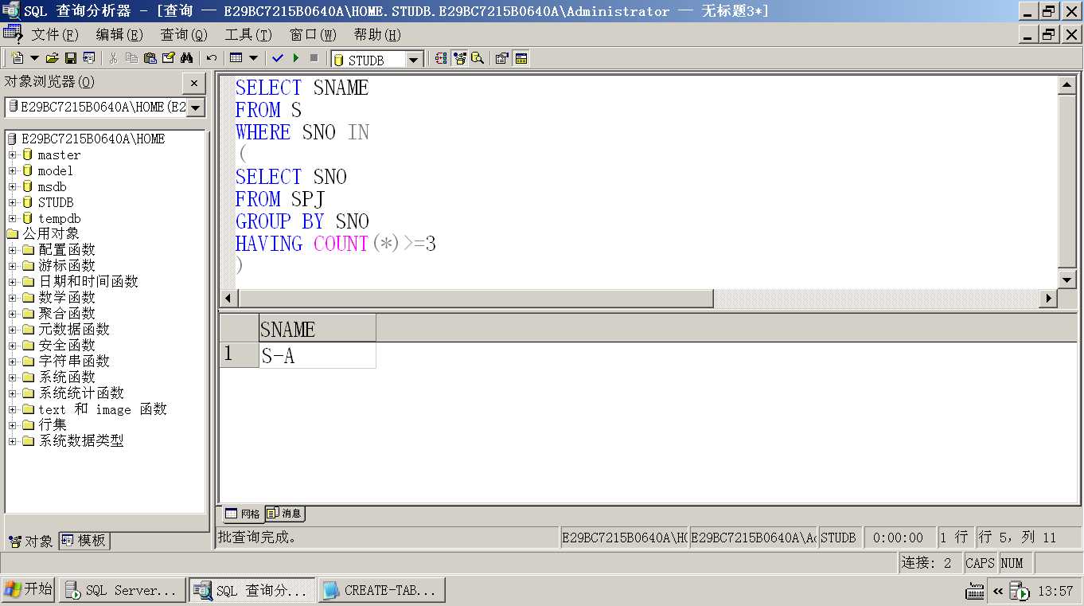Expand the msdb database node

tap(12, 186)
